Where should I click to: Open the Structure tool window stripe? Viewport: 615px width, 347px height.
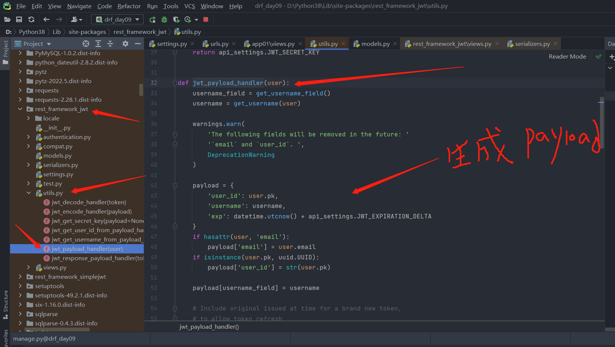(6, 305)
